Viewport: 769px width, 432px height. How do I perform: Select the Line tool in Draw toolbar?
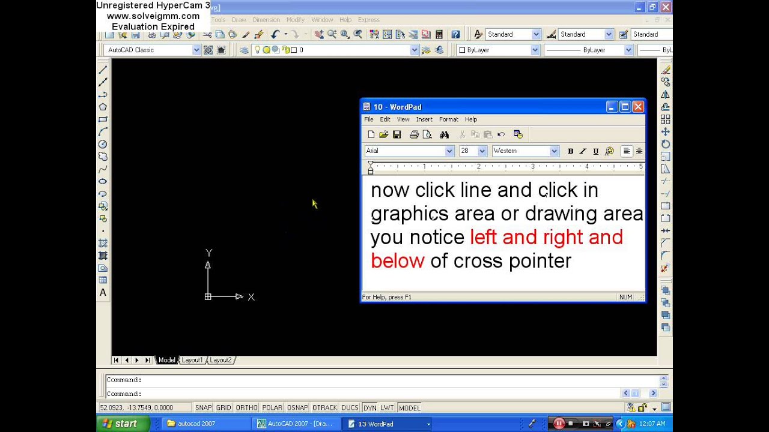click(103, 70)
